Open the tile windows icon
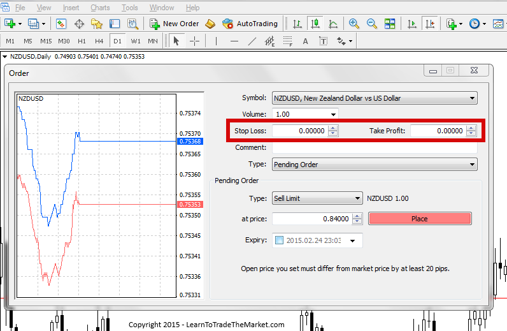 click(390, 24)
